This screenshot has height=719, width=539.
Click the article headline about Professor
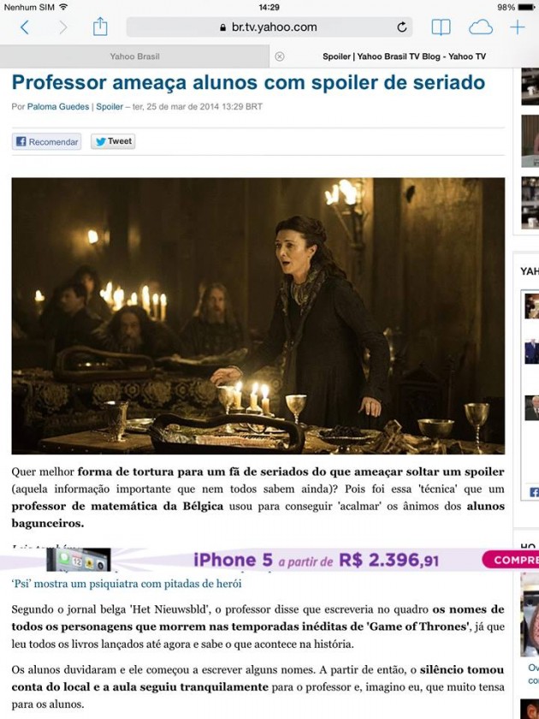pos(248,82)
